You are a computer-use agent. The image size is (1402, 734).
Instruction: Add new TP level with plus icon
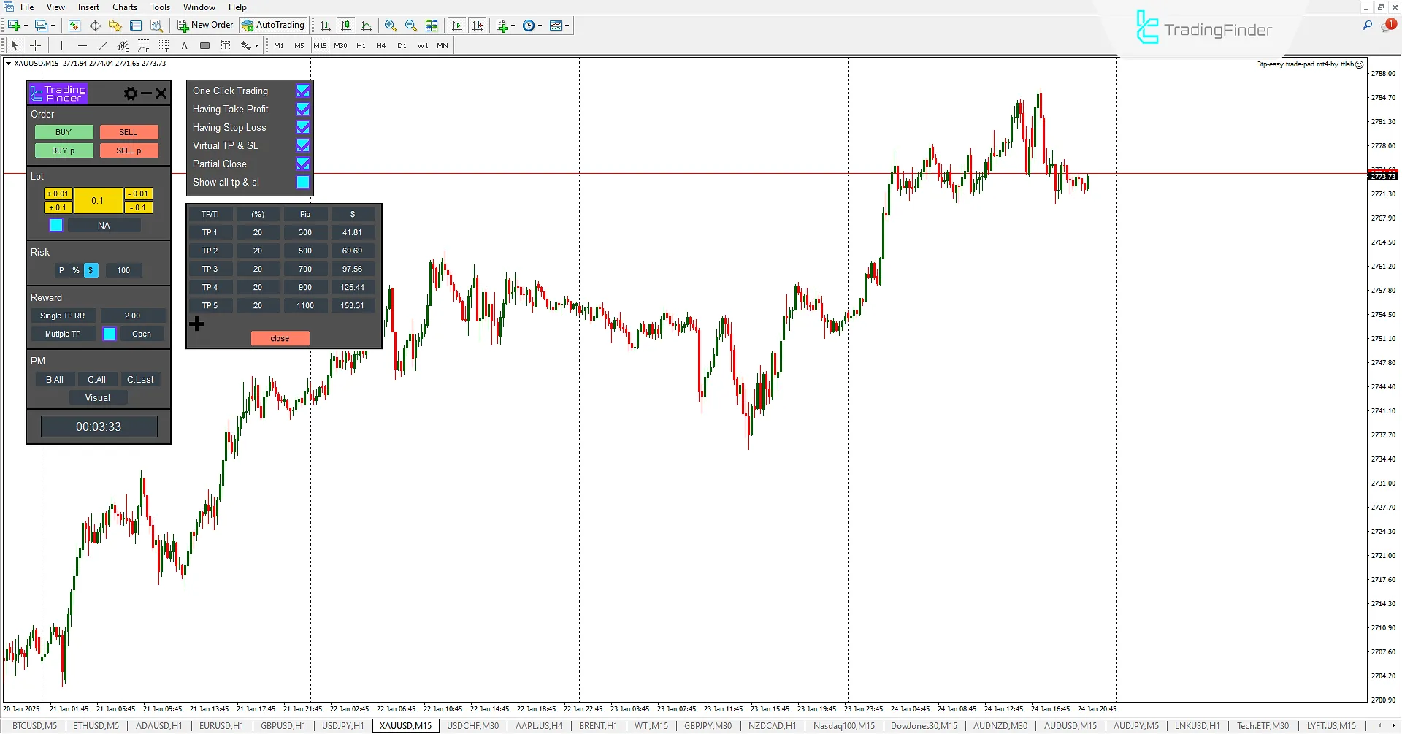pos(196,324)
